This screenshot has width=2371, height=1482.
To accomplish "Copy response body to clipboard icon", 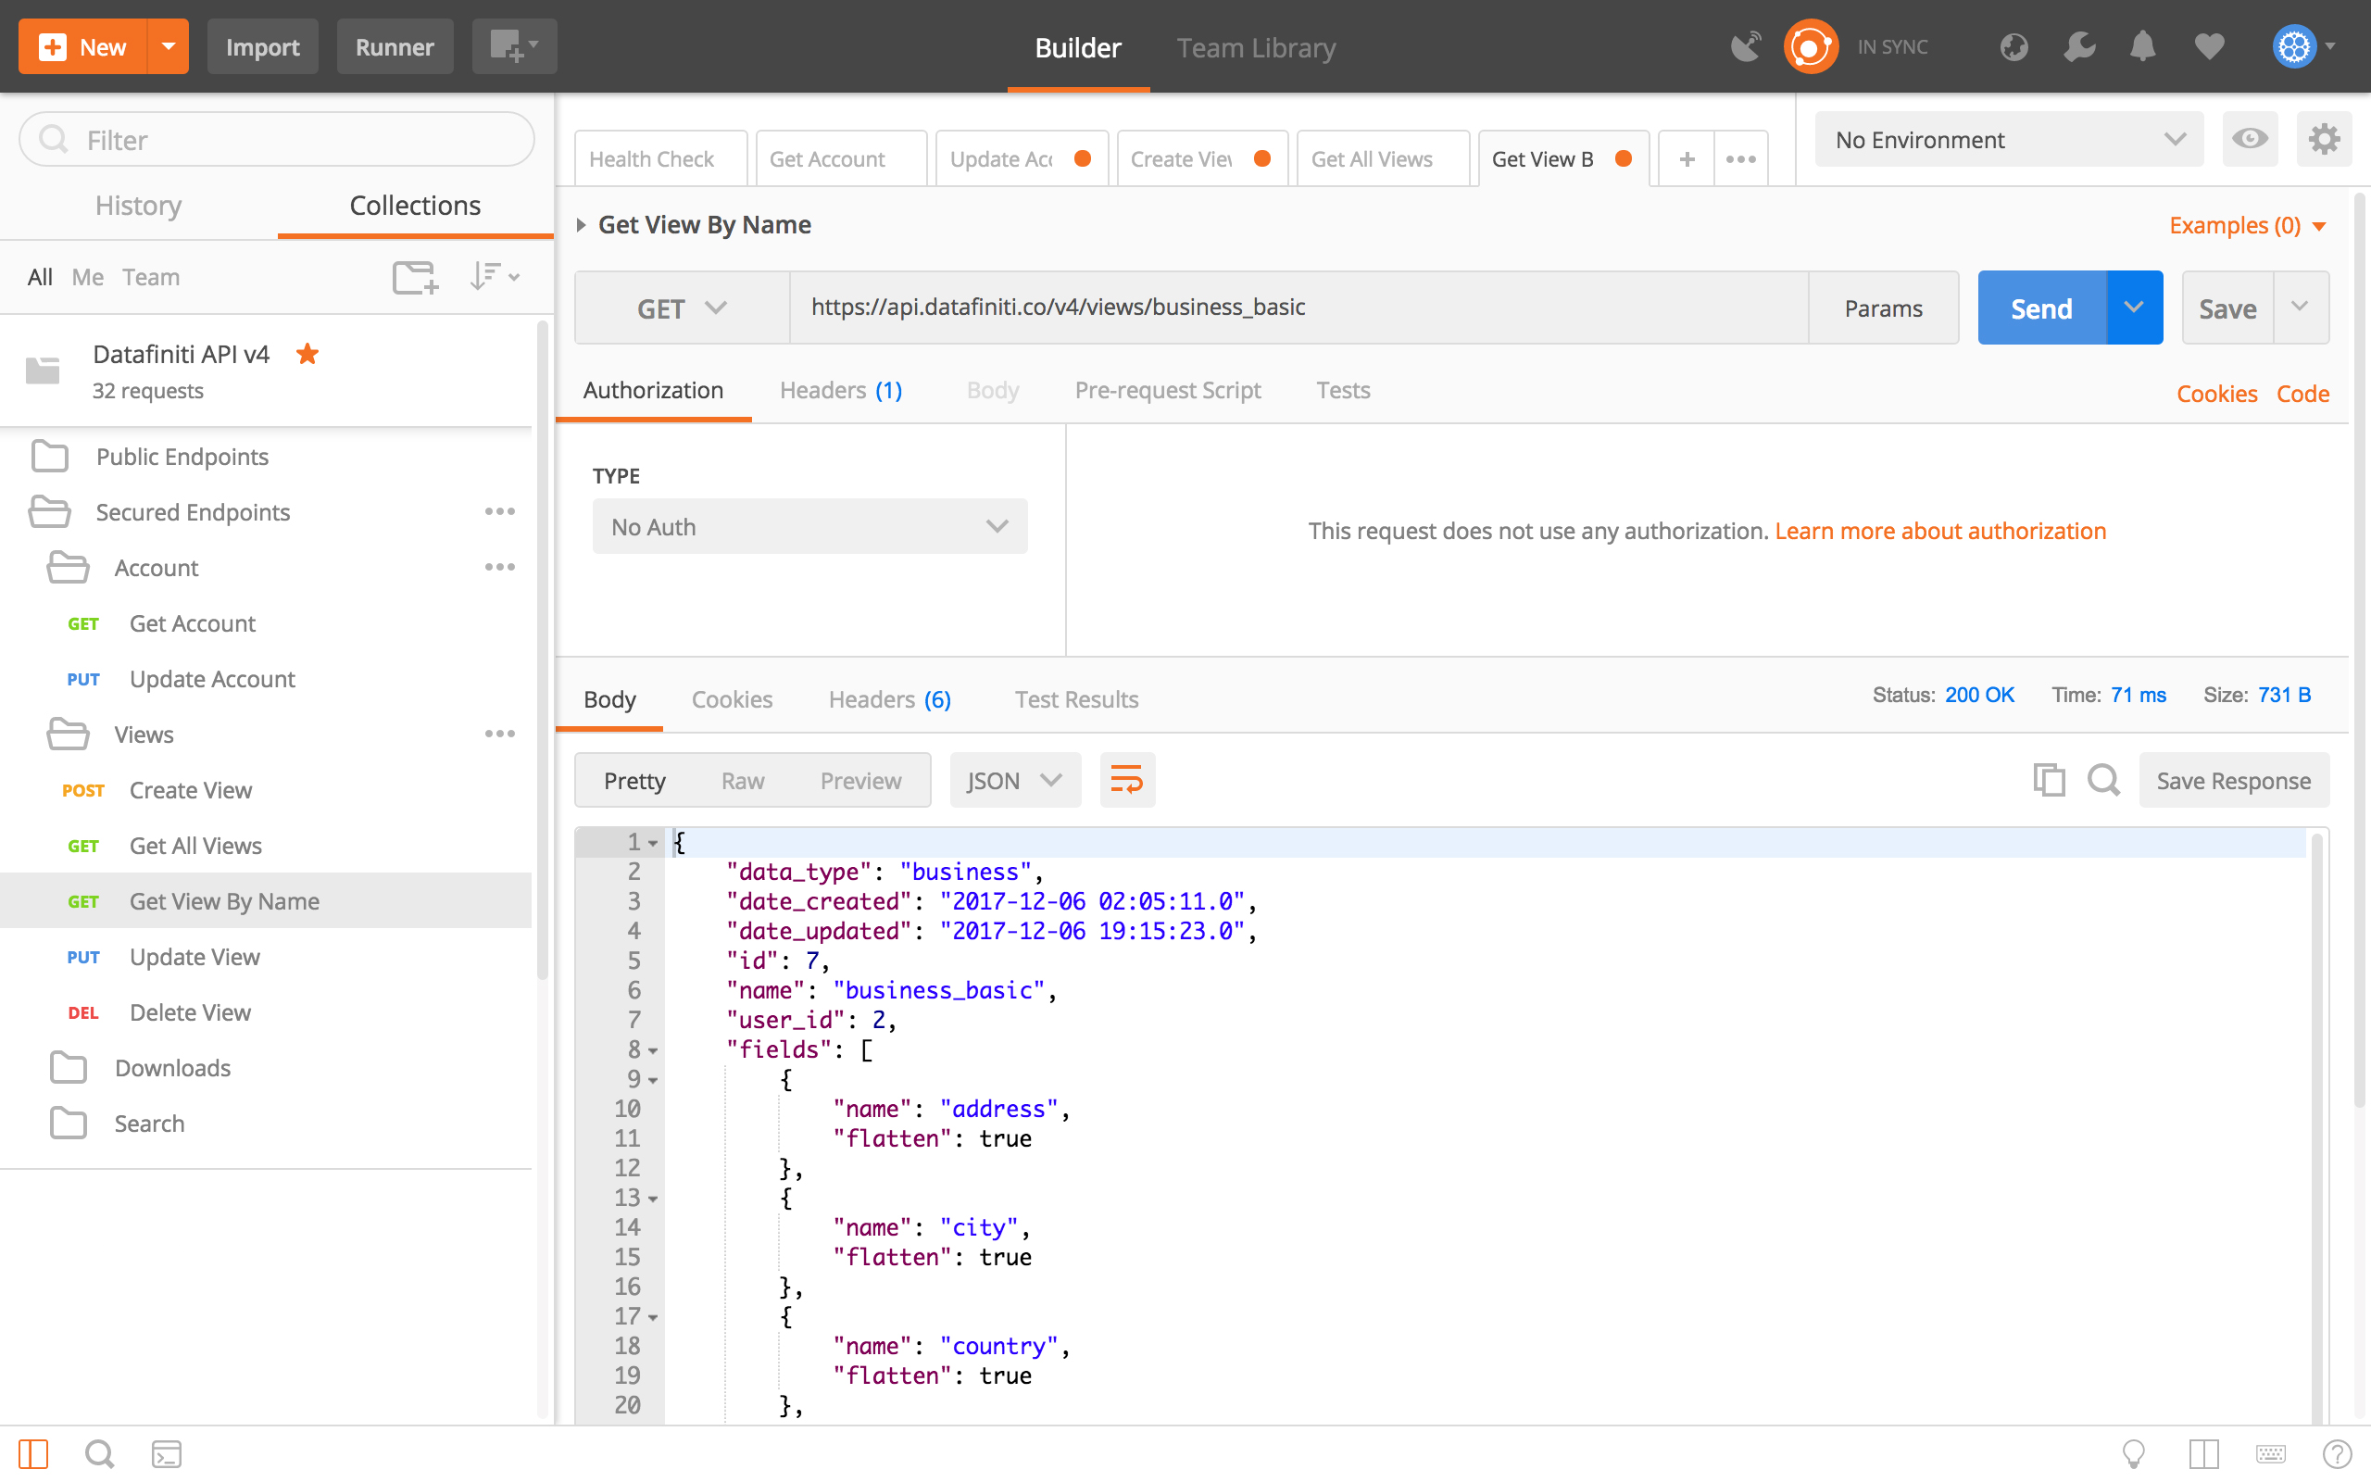I will (x=2048, y=780).
